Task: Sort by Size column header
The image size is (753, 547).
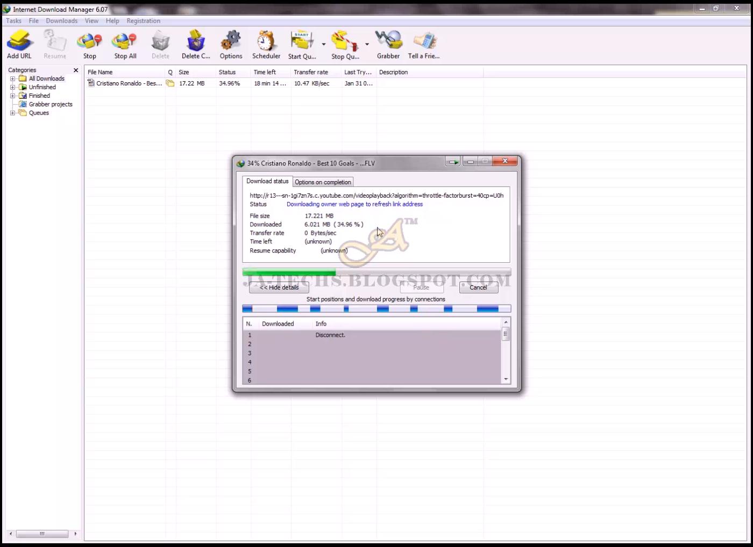Action: pos(195,72)
